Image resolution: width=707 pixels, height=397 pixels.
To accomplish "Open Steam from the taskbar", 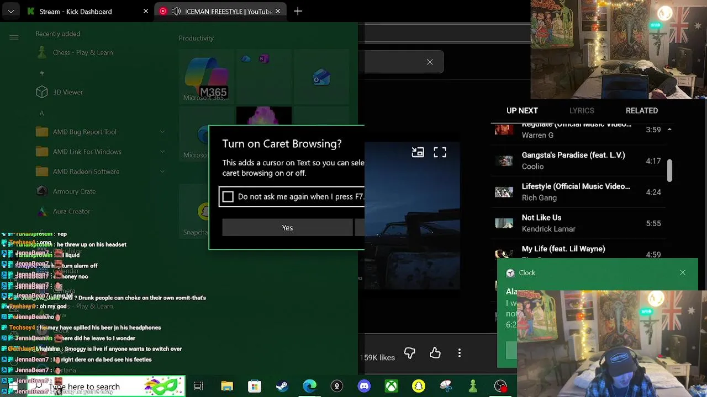I will click(x=282, y=386).
